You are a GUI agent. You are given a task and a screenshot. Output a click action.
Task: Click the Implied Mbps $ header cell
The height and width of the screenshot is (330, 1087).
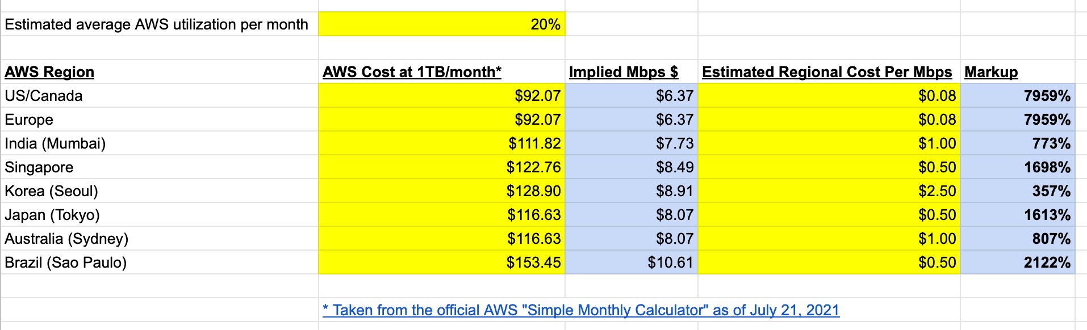click(623, 72)
